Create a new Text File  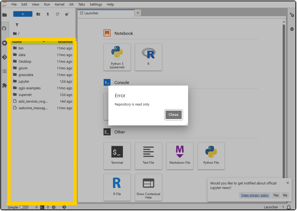click(x=148, y=156)
